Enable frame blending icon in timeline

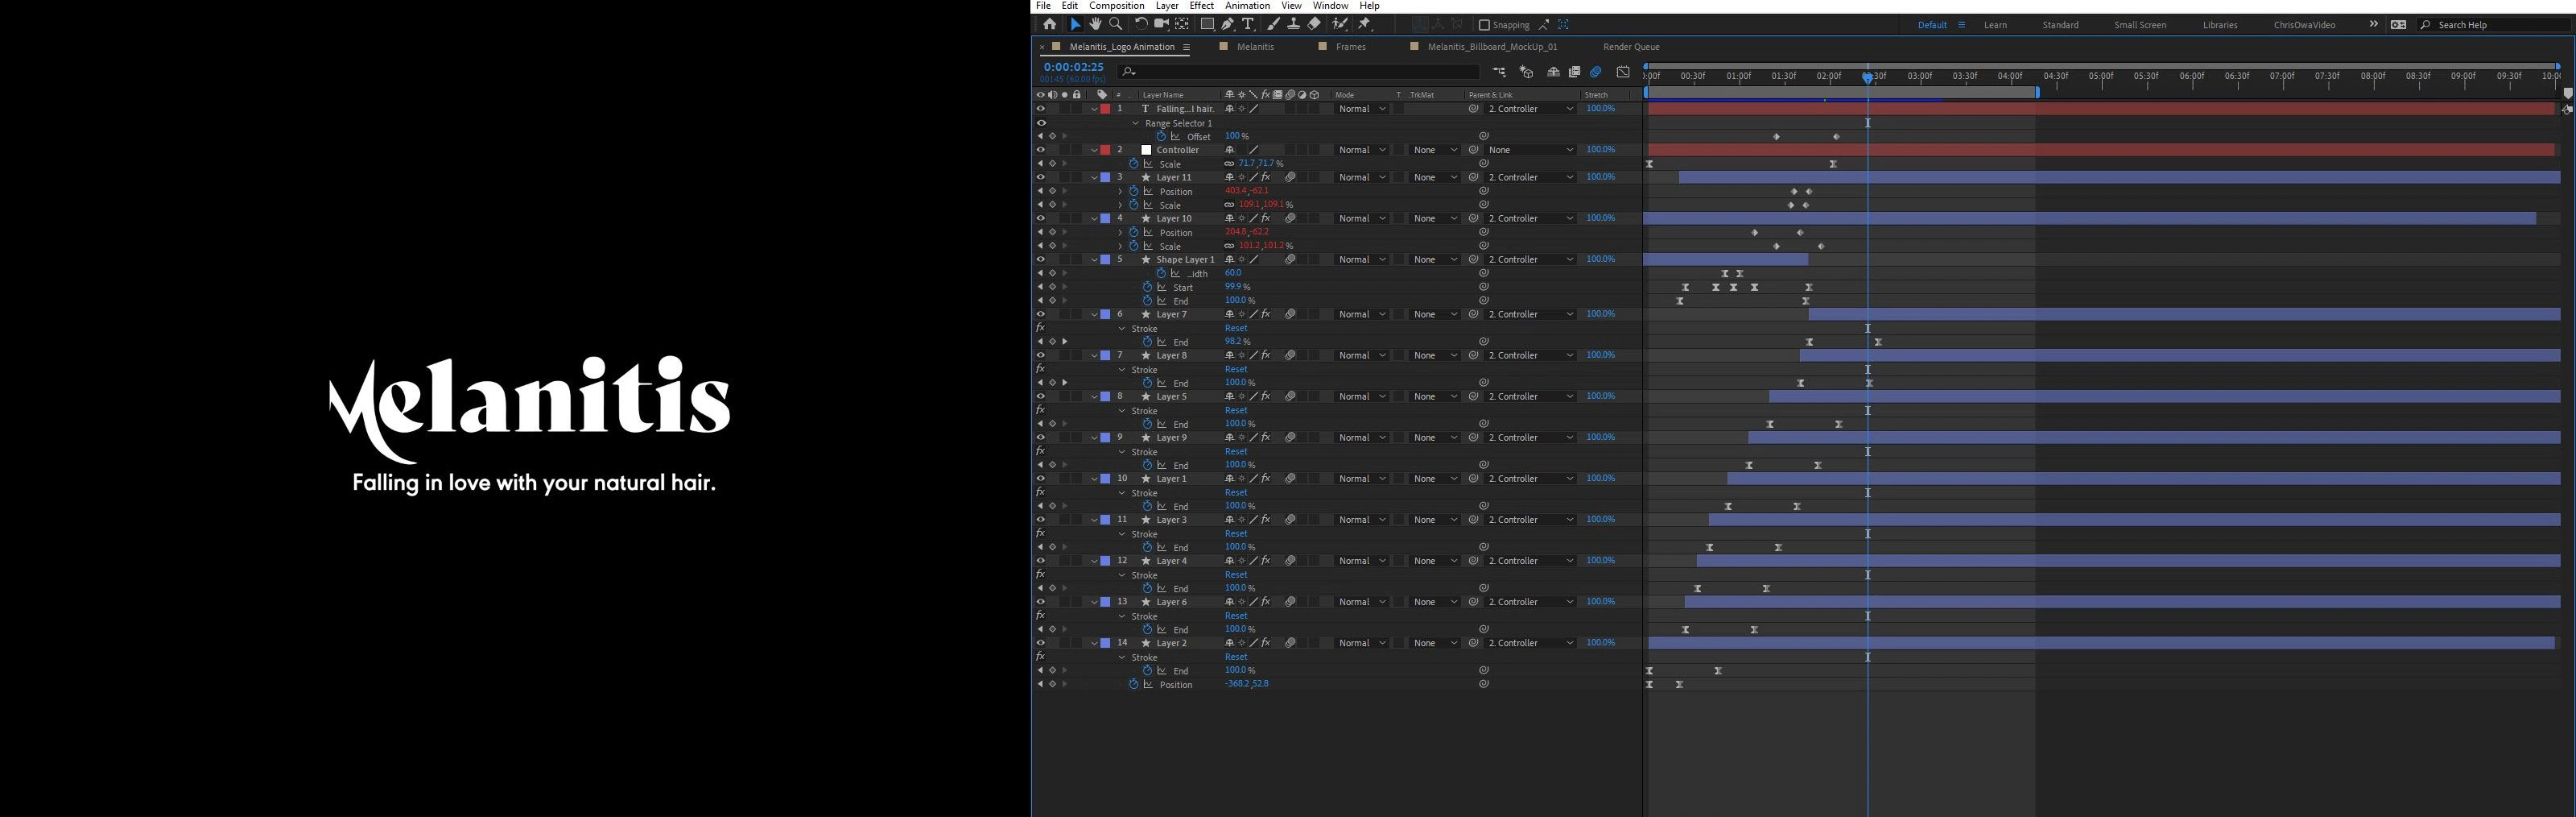[1574, 72]
